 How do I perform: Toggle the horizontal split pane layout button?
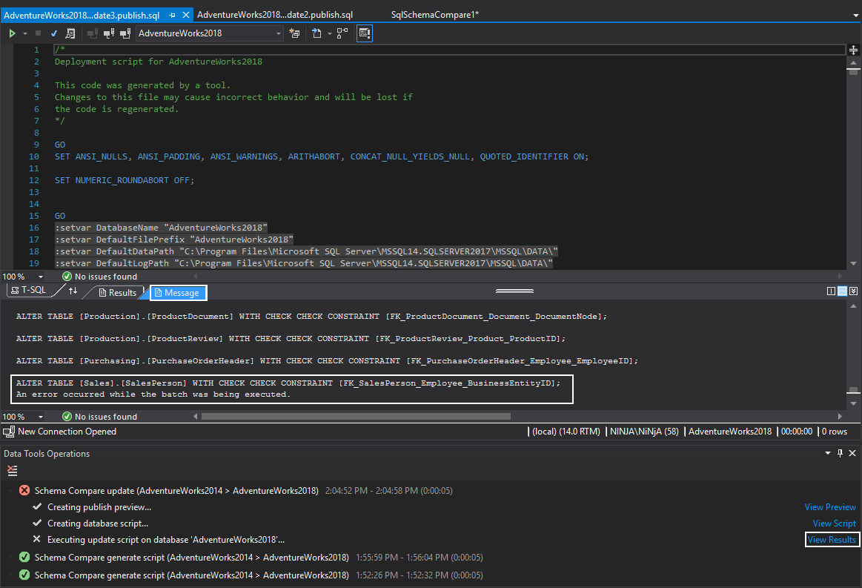point(842,291)
